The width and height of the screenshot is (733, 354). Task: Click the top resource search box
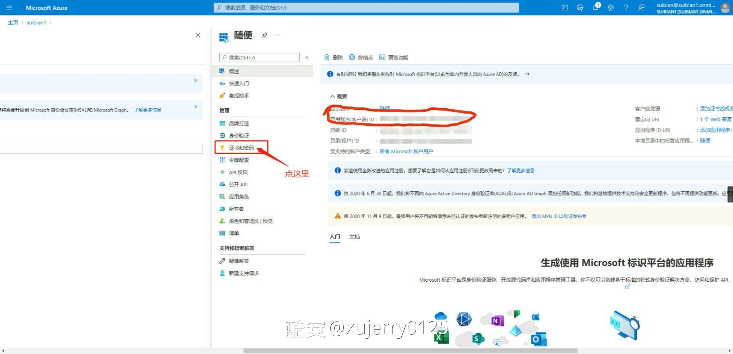[366, 8]
